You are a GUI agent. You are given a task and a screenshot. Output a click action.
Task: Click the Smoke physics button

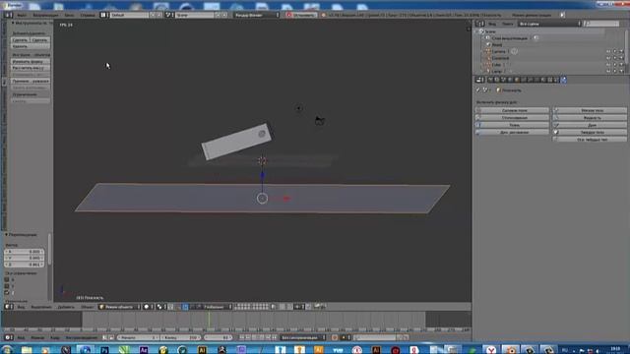[x=590, y=125]
